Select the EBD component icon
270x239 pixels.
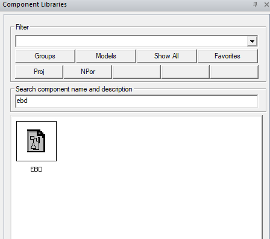(36, 141)
